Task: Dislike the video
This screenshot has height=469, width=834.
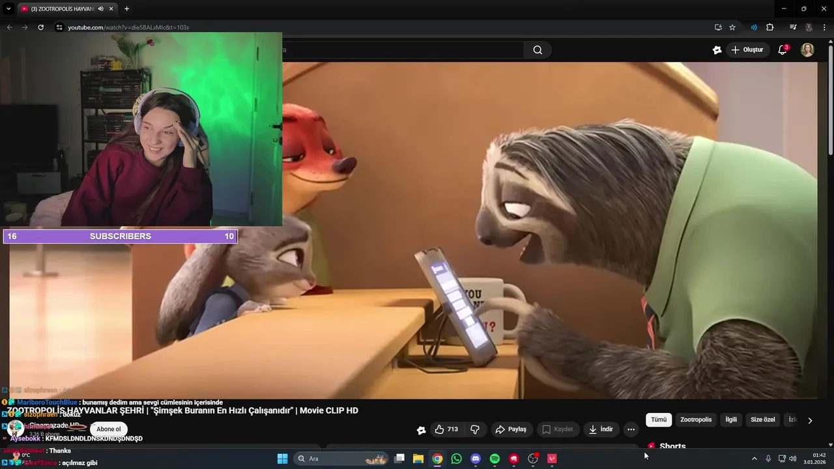Action: (x=475, y=429)
